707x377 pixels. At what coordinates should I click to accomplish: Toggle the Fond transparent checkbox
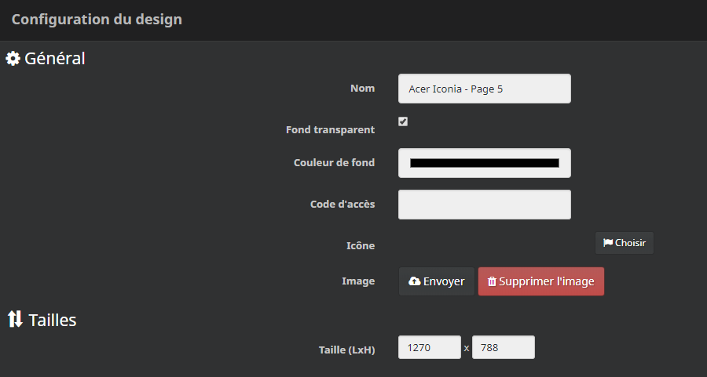click(403, 121)
